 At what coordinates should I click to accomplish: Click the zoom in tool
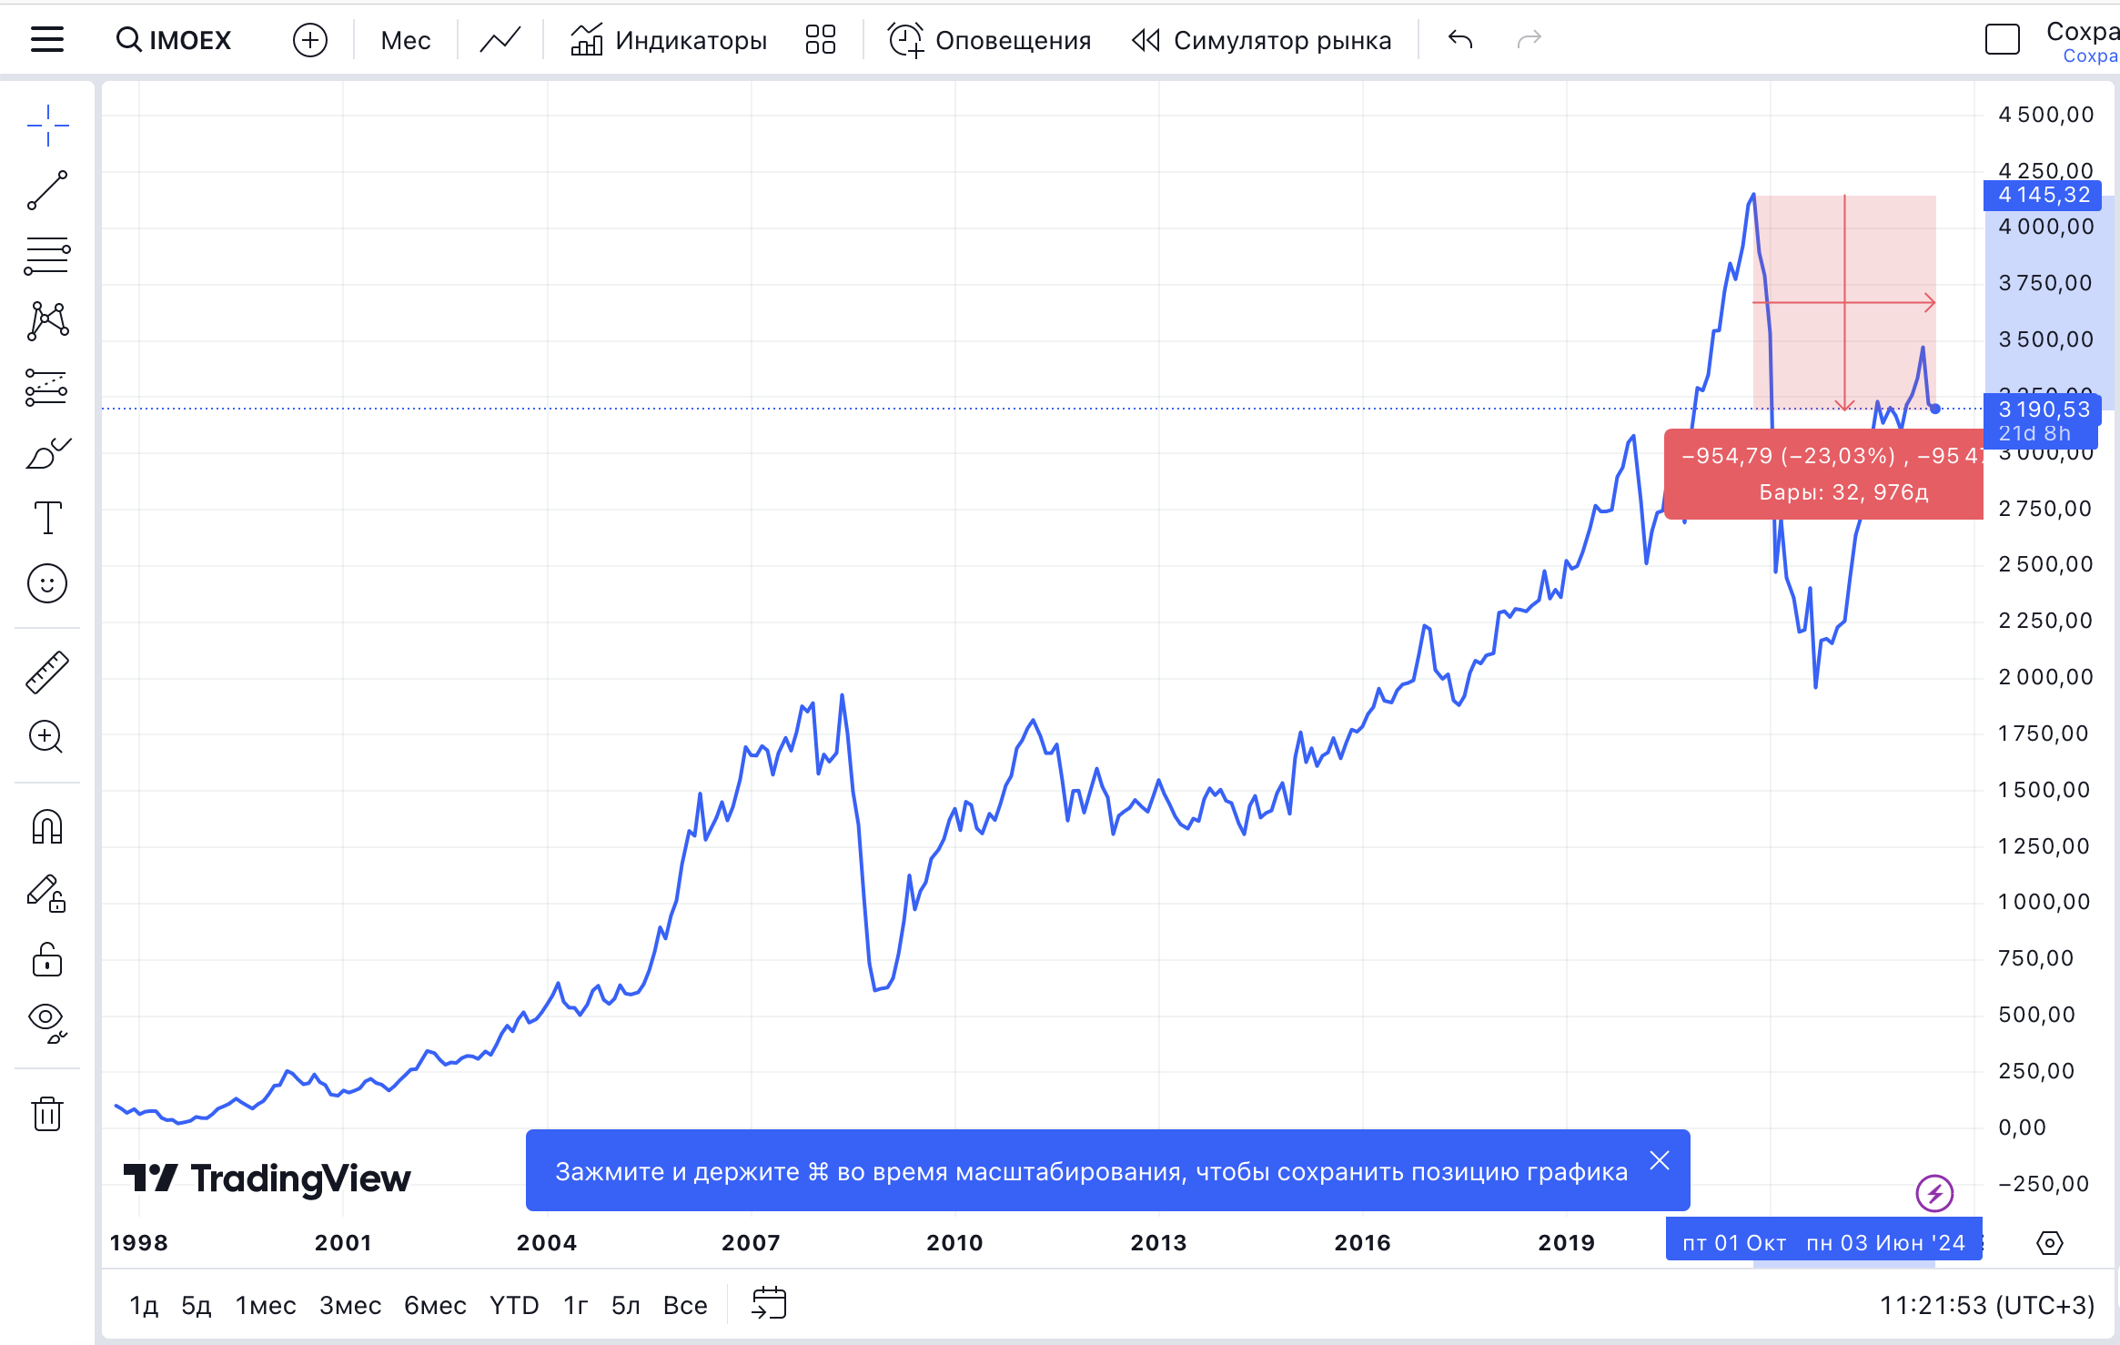click(47, 737)
